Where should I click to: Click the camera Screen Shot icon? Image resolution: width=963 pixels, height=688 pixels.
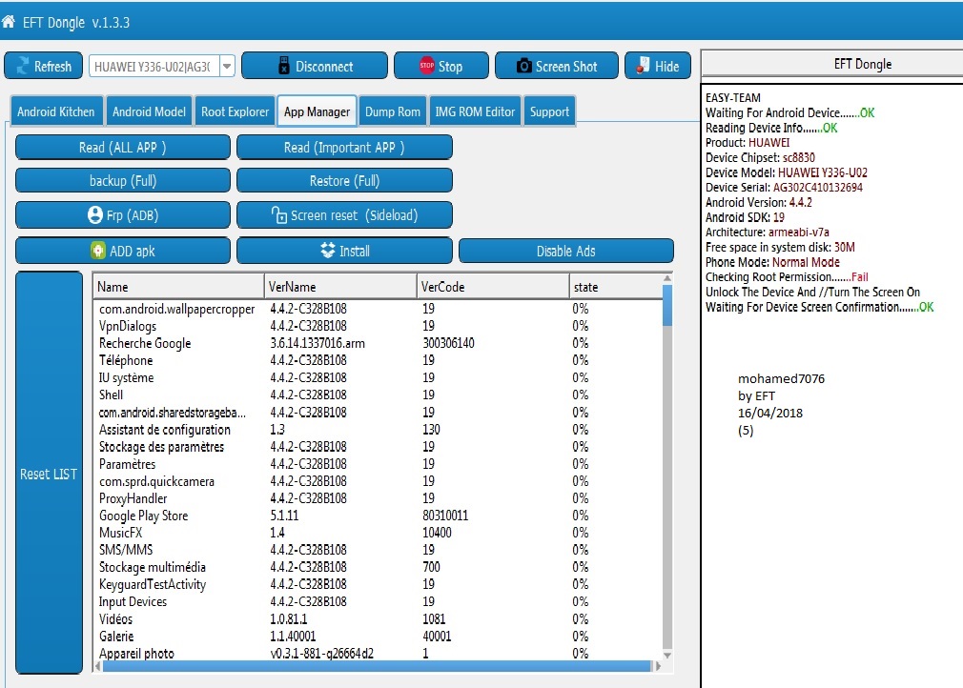[523, 66]
